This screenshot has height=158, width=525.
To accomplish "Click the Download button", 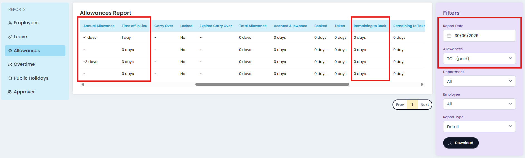I will 461,143.
